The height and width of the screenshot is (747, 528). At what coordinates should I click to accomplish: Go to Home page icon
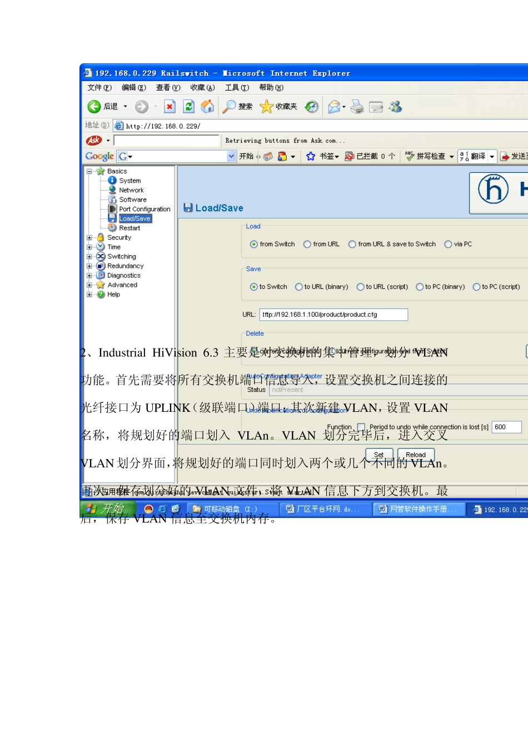[x=207, y=106]
